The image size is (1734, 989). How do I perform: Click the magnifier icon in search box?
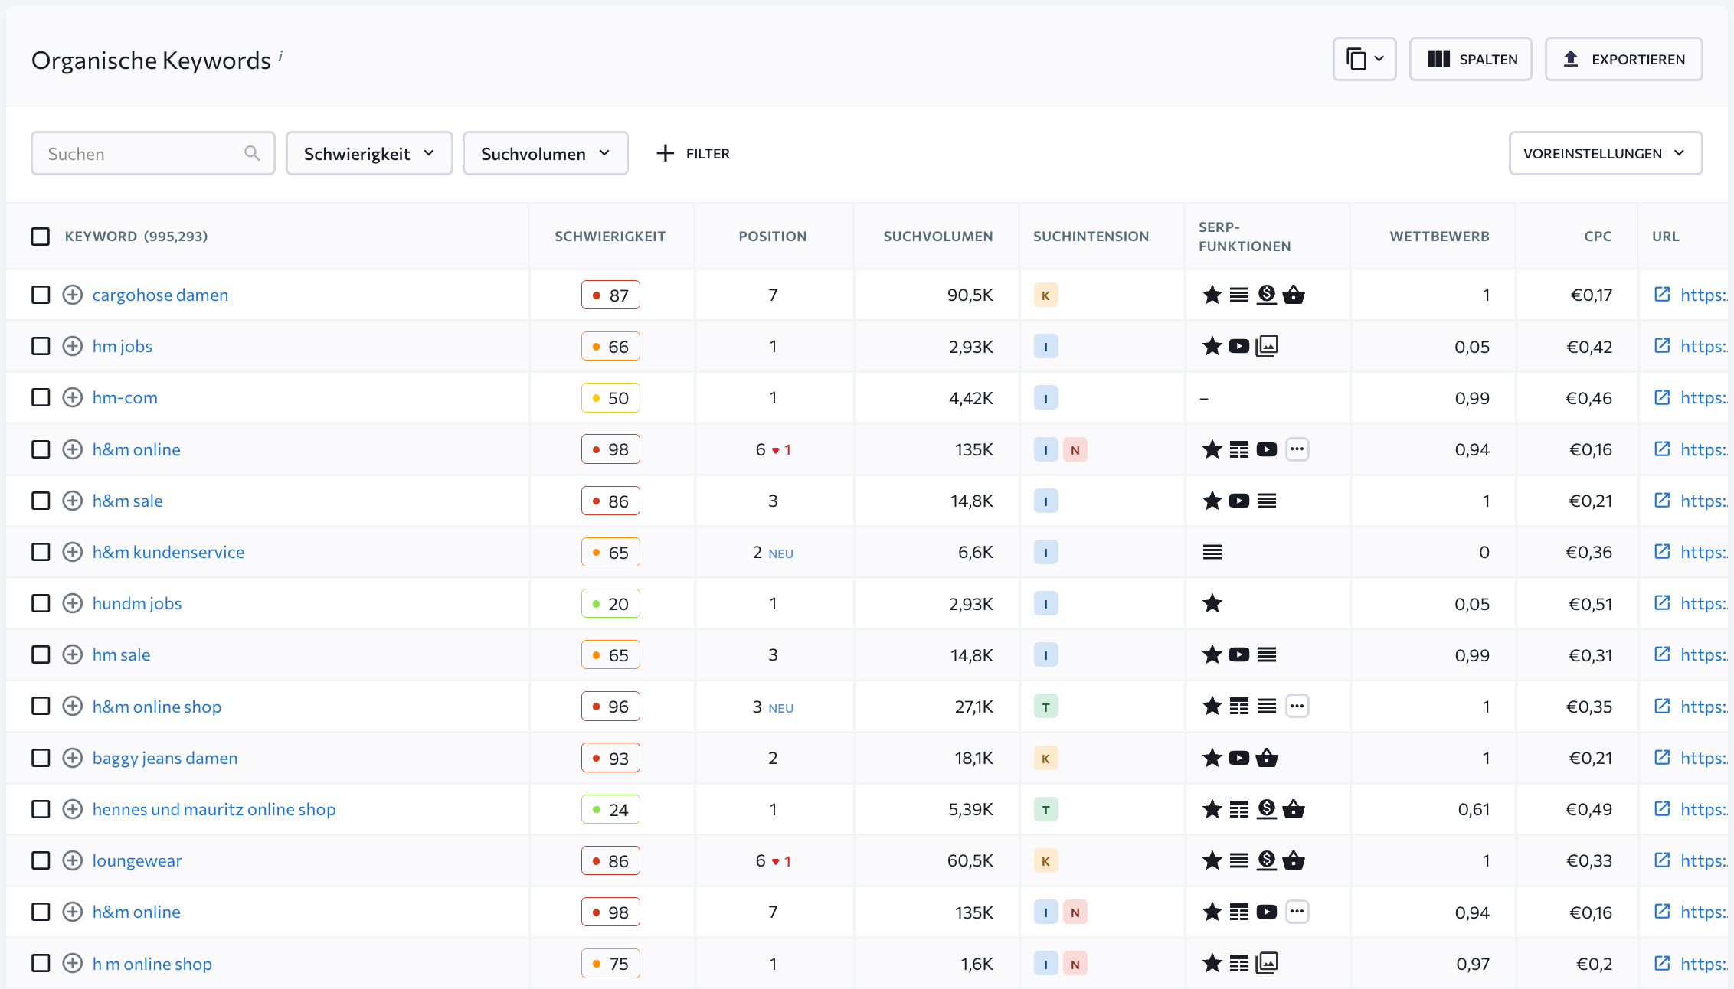click(x=252, y=153)
